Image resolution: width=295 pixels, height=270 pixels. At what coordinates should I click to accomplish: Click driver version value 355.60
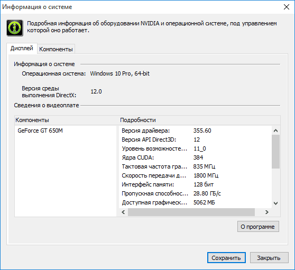click(202, 131)
